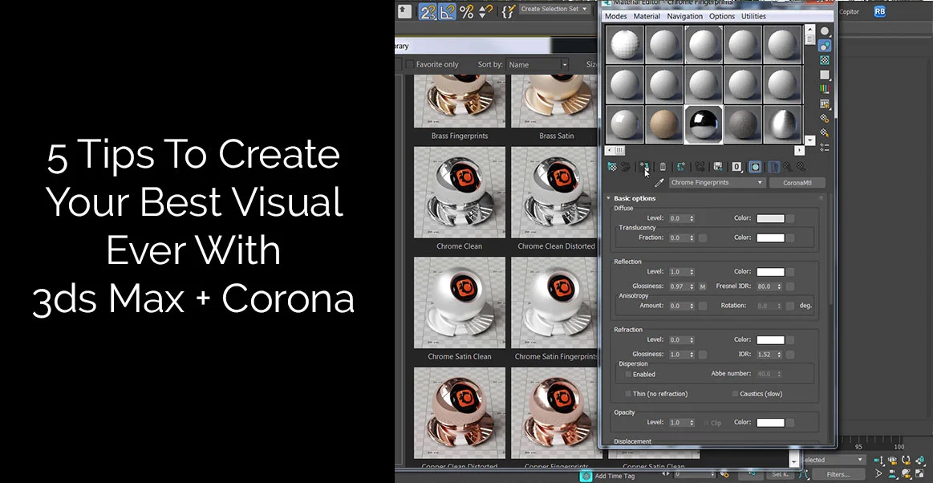Click the Filters button at the bottom
The width and height of the screenshot is (933, 483).
(838, 474)
